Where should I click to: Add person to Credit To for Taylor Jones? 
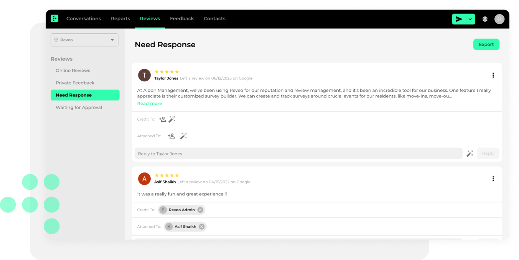click(162, 119)
